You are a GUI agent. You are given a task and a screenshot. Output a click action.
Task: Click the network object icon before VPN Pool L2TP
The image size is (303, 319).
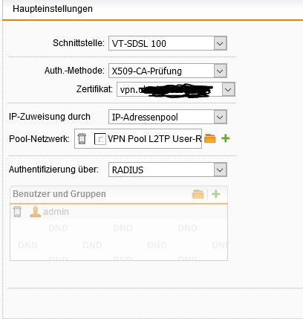tap(100, 139)
